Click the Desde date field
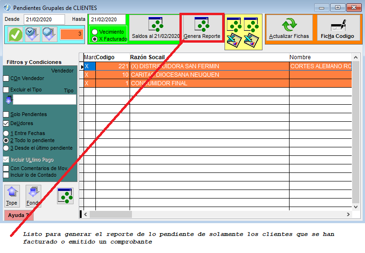This screenshot has width=365, height=253. point(44,19)
